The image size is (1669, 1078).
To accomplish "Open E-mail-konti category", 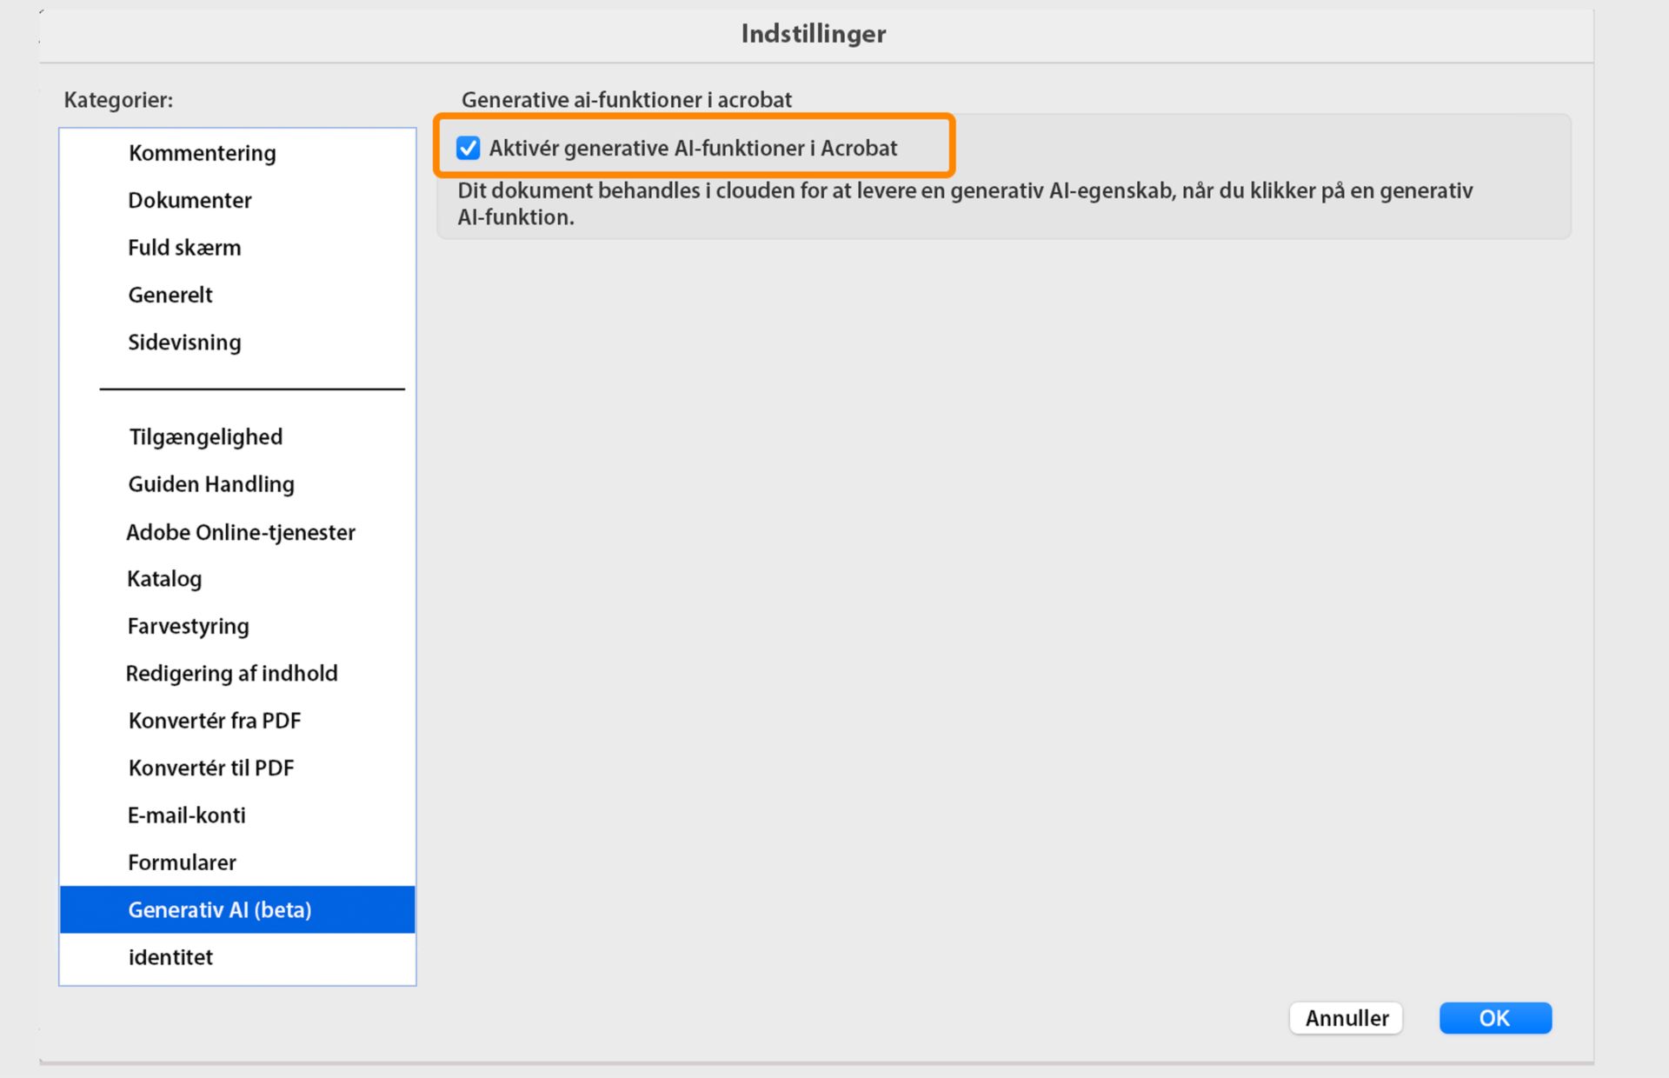I will point(186,815).
